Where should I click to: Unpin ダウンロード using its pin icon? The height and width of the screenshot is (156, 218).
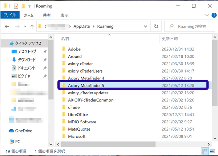click(45, 60)
